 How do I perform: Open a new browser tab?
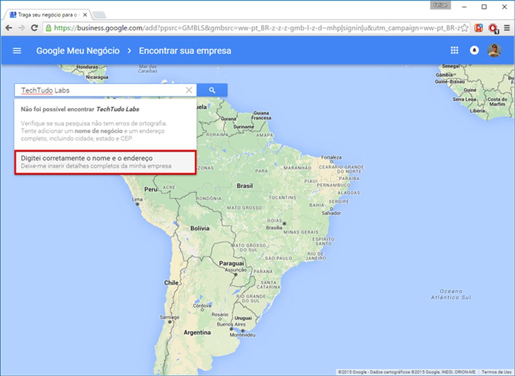tap(99, 15)
